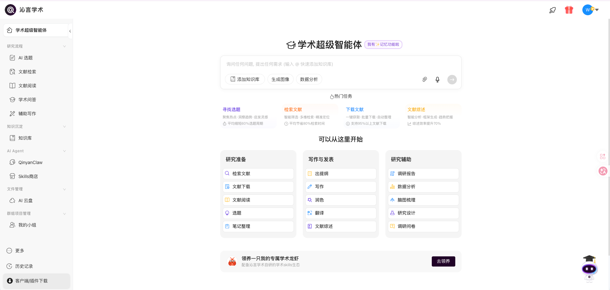Open the gift promotion icon

(569, 10)
